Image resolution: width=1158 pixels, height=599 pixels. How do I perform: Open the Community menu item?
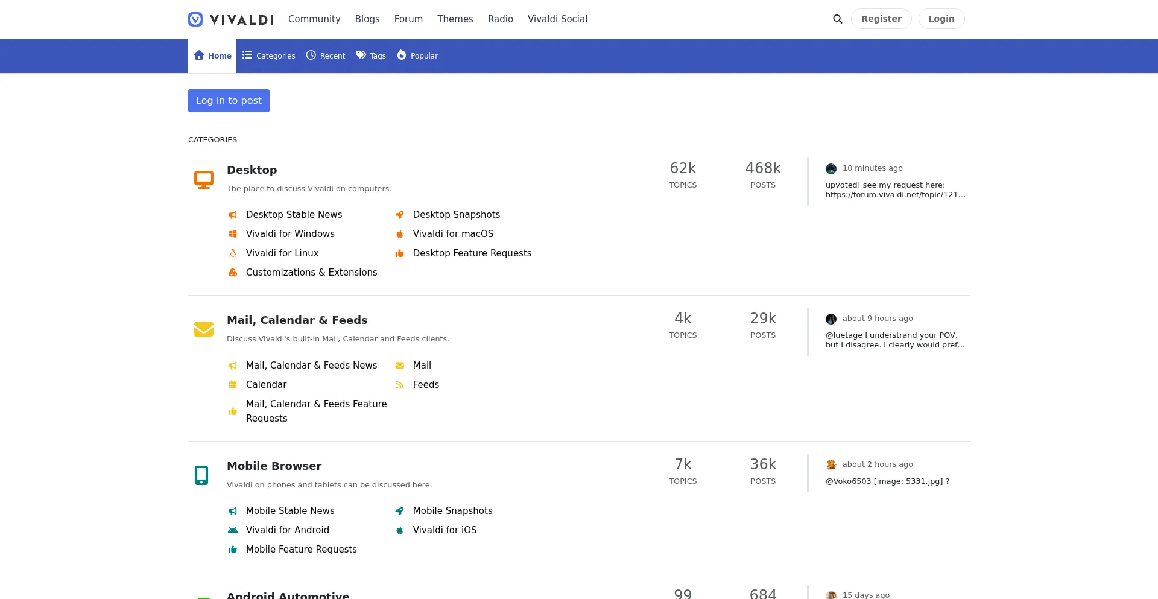pos(314,19)
